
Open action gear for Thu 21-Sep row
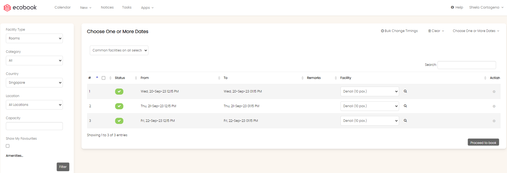point(494,106)
